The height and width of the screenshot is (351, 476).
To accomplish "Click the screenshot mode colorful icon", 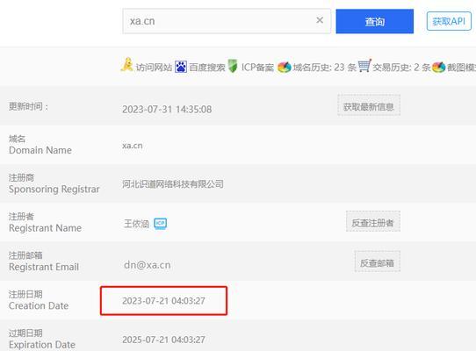I will pyautogui.click(x=438, y=67).
